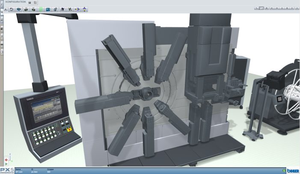Click the red stop icon near axis indicator

[6, 159]
